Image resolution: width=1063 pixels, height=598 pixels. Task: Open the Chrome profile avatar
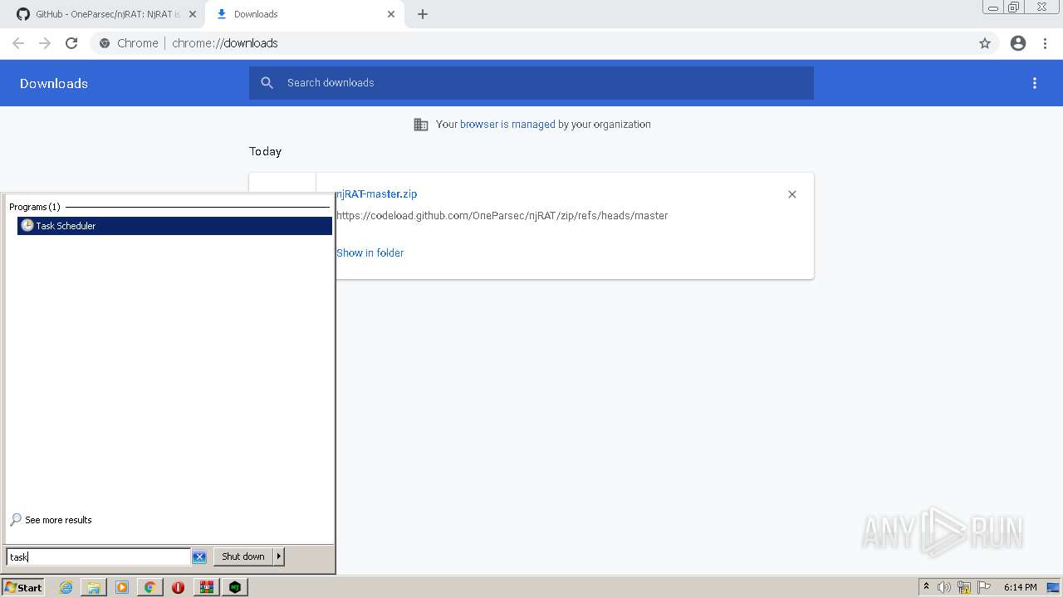(x=1018, y=43)
